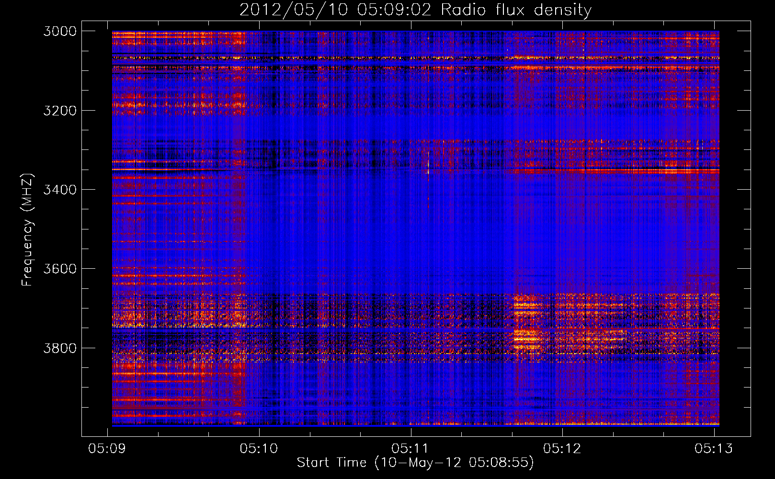The image size is (775, 479).
Task: Click the 05:09 time axis label
Action: tap(108, 448)
